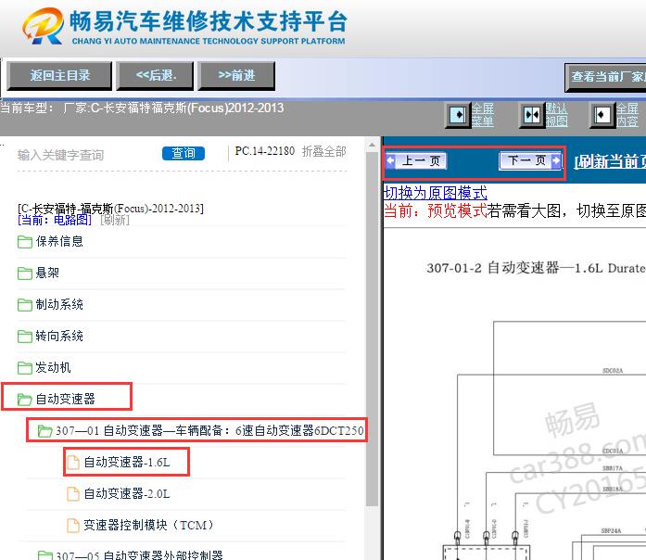Click the folder icon beside 悬架

(25, 274)
